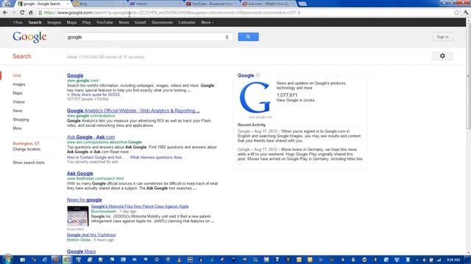
Task: Switch to the Yahoo! tab
Action: tap(155, 4)
